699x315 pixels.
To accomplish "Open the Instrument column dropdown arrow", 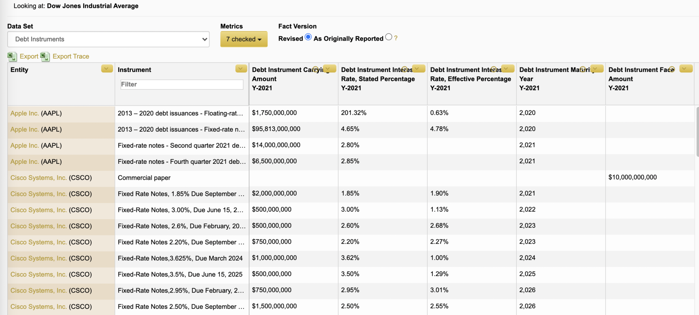I will pos(241,69).
